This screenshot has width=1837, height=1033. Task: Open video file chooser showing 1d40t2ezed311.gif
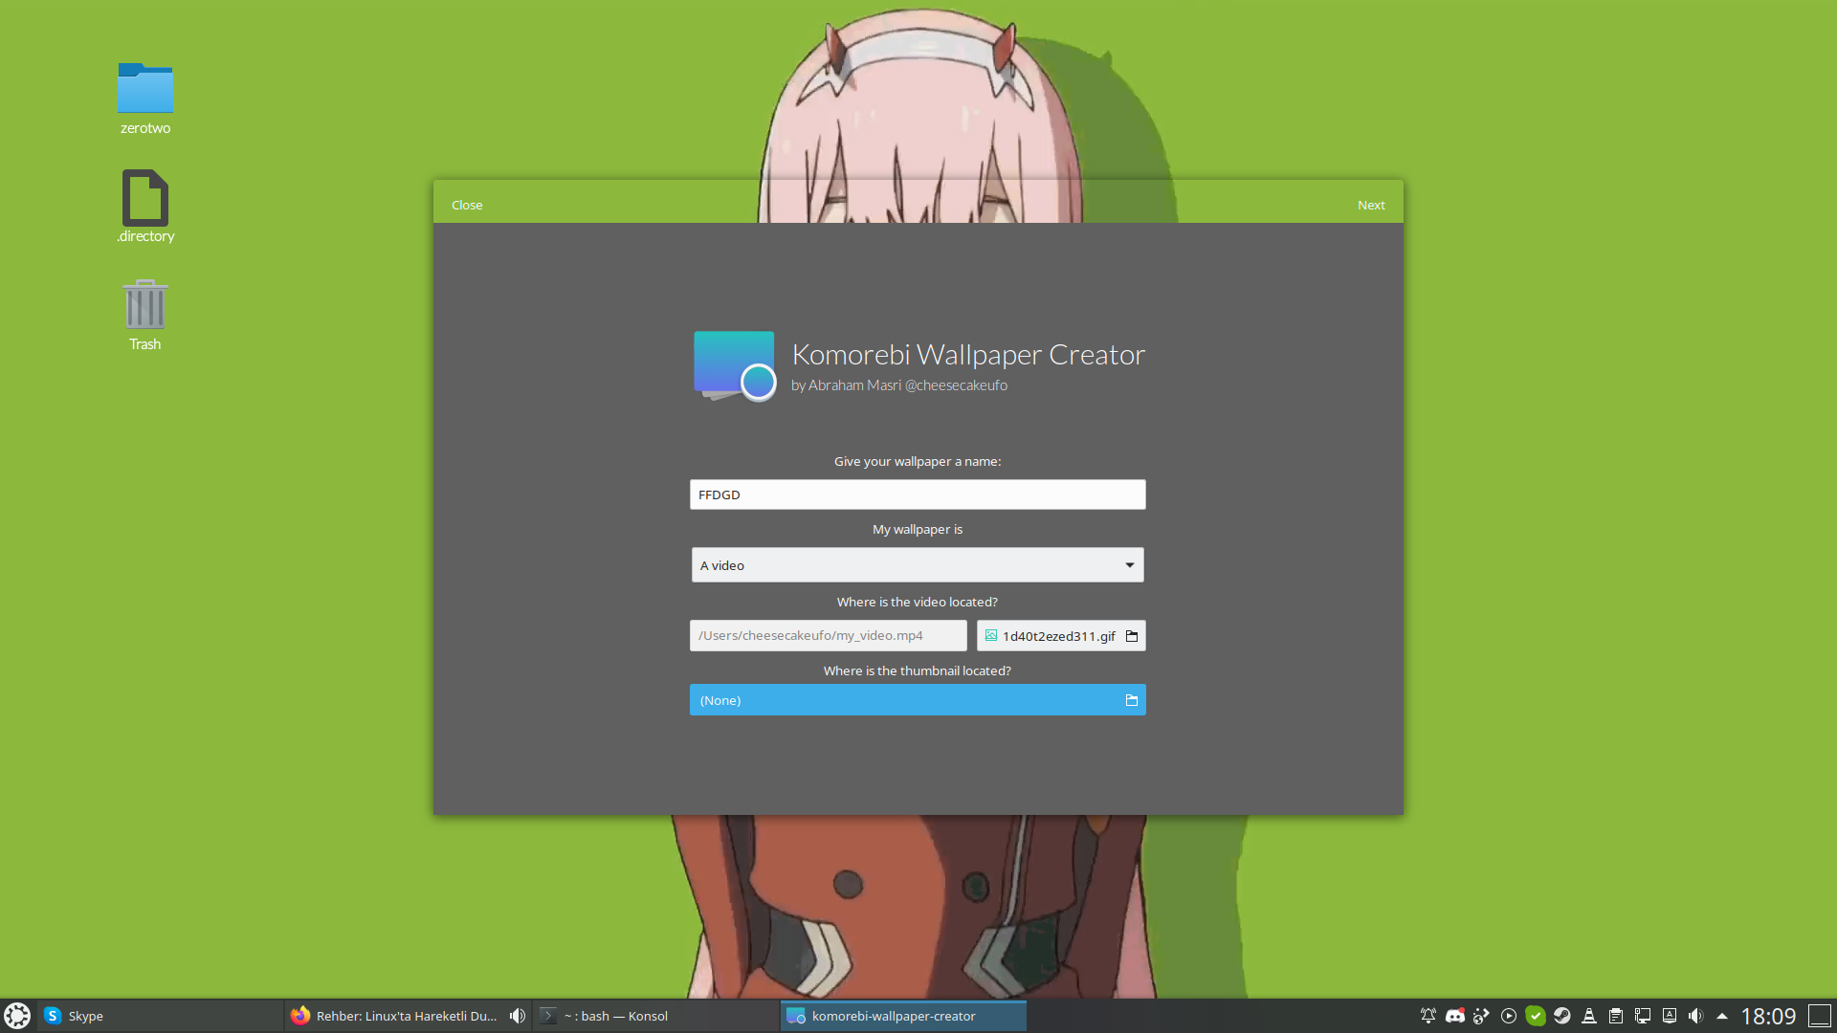tap(1060, 636)
